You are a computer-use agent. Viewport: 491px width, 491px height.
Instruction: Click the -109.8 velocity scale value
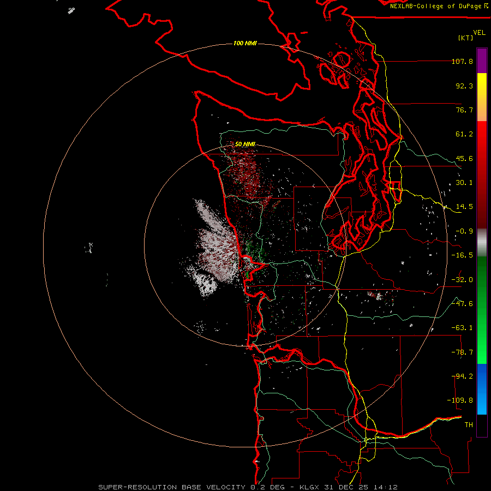pyautogui.click(x=460, y=400)
